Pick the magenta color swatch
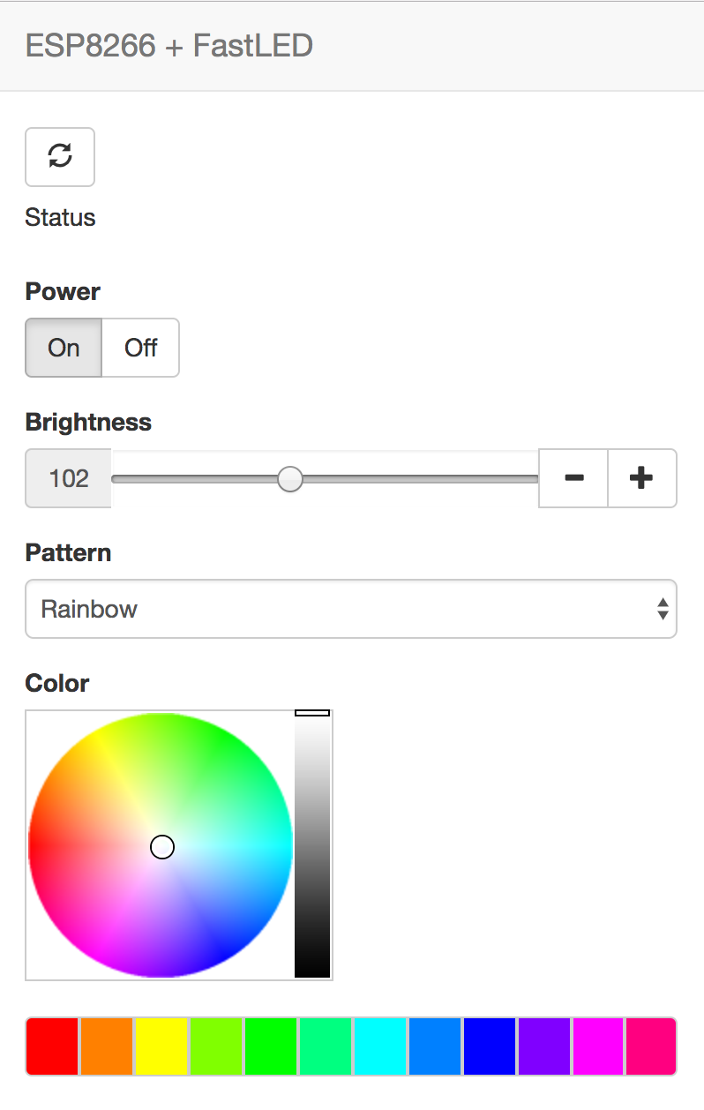This screenshot has width=704, height=1110. [x=599, y=1046]
